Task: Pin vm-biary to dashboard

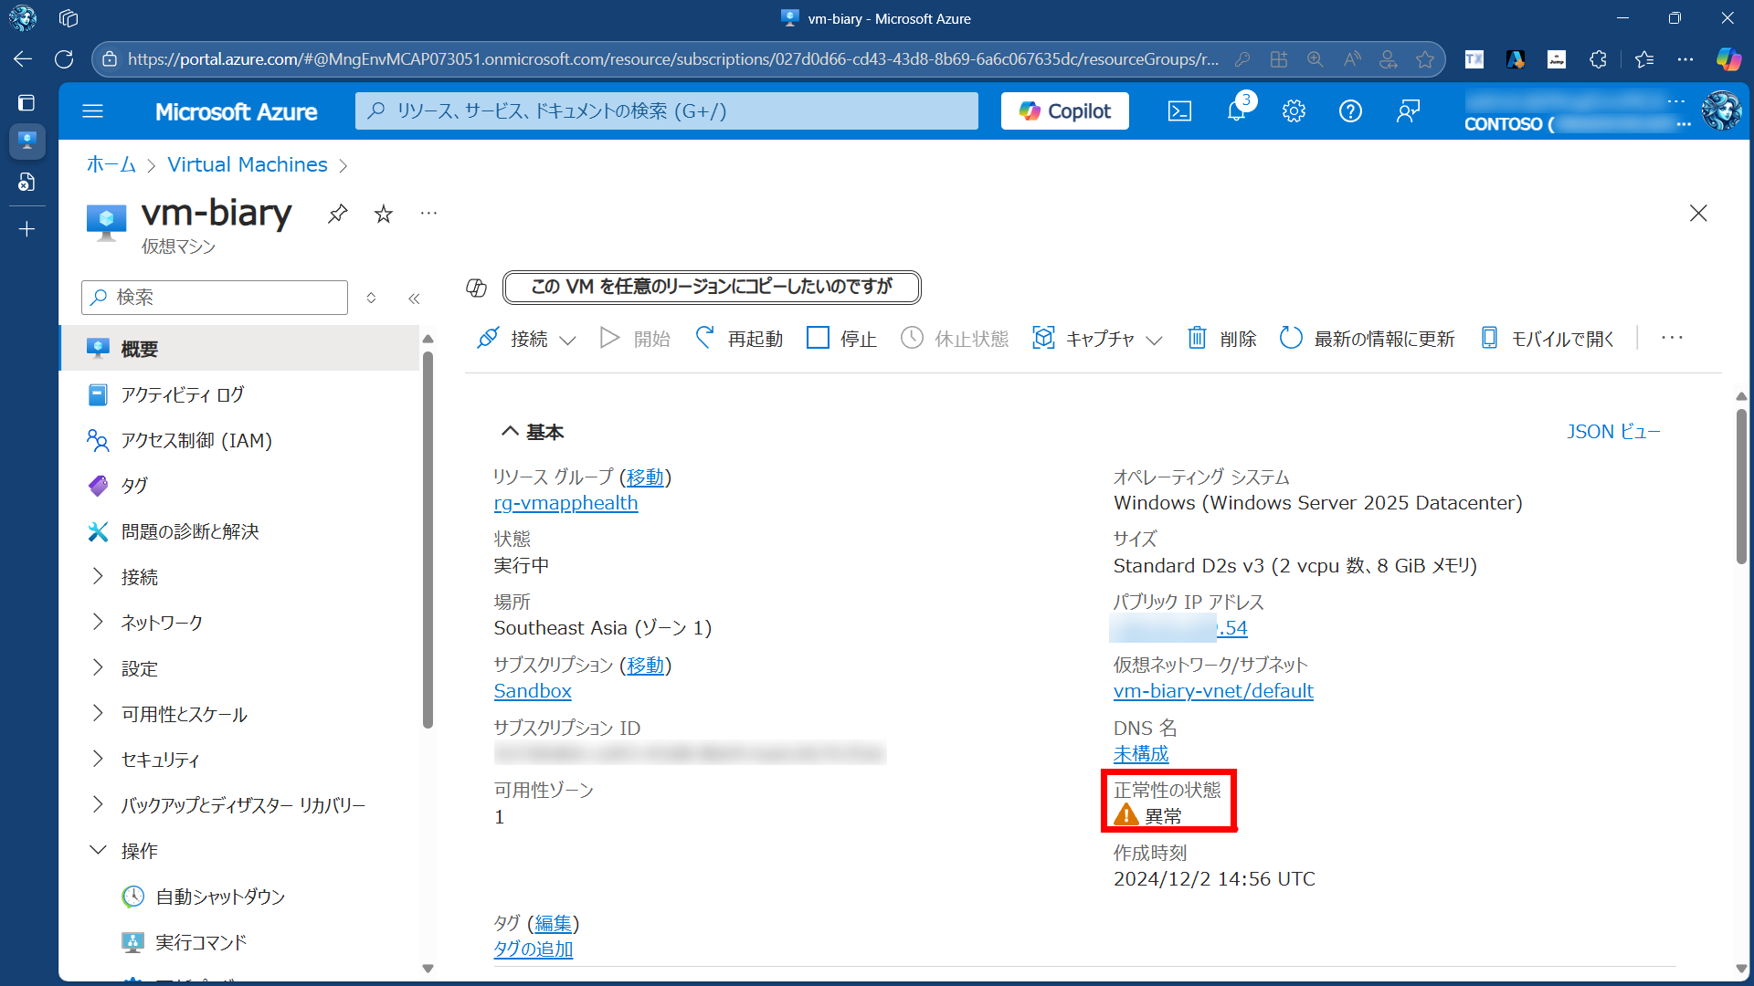Action: 338,214
